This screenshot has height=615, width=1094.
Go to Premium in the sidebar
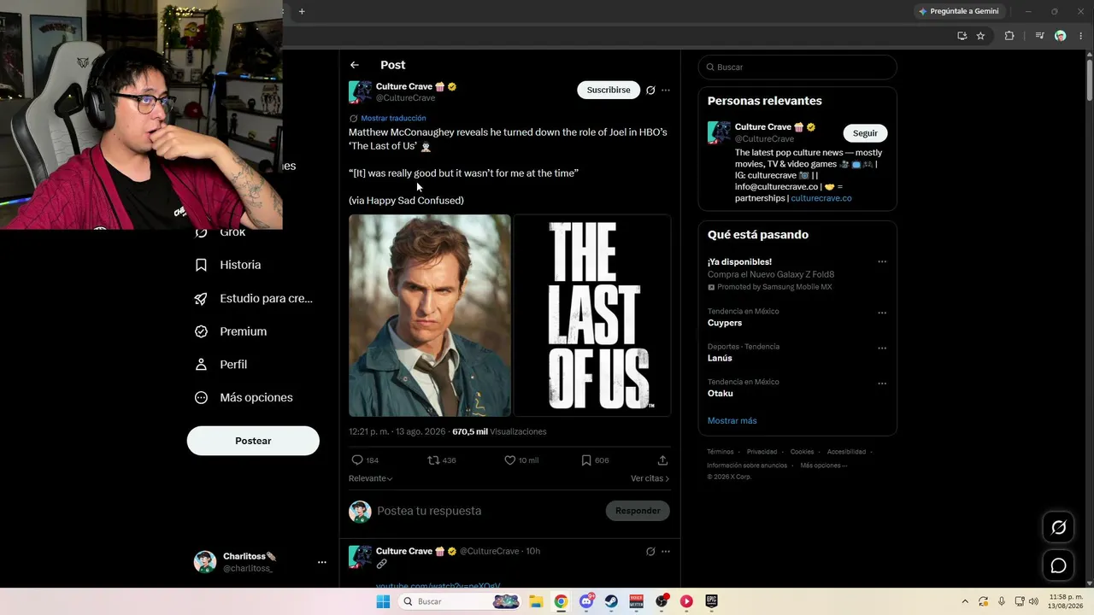(231, 331)
